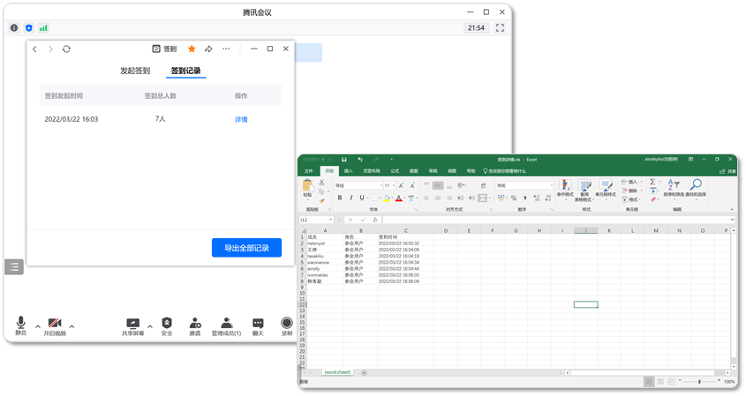Undo the last action in Excel
Screen dimensions: 746x396
tap(360, 160)
